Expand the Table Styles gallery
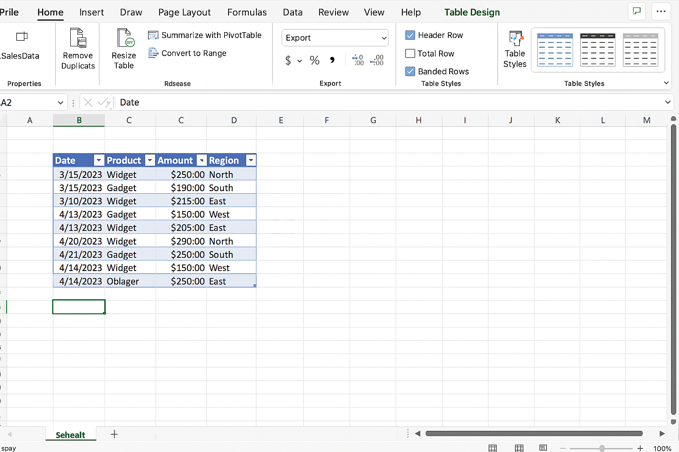Image resolution: width=679 pixels, height=452 pixels. (x=666, y=83)
